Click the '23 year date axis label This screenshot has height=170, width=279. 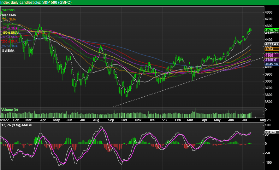(164, 120)
